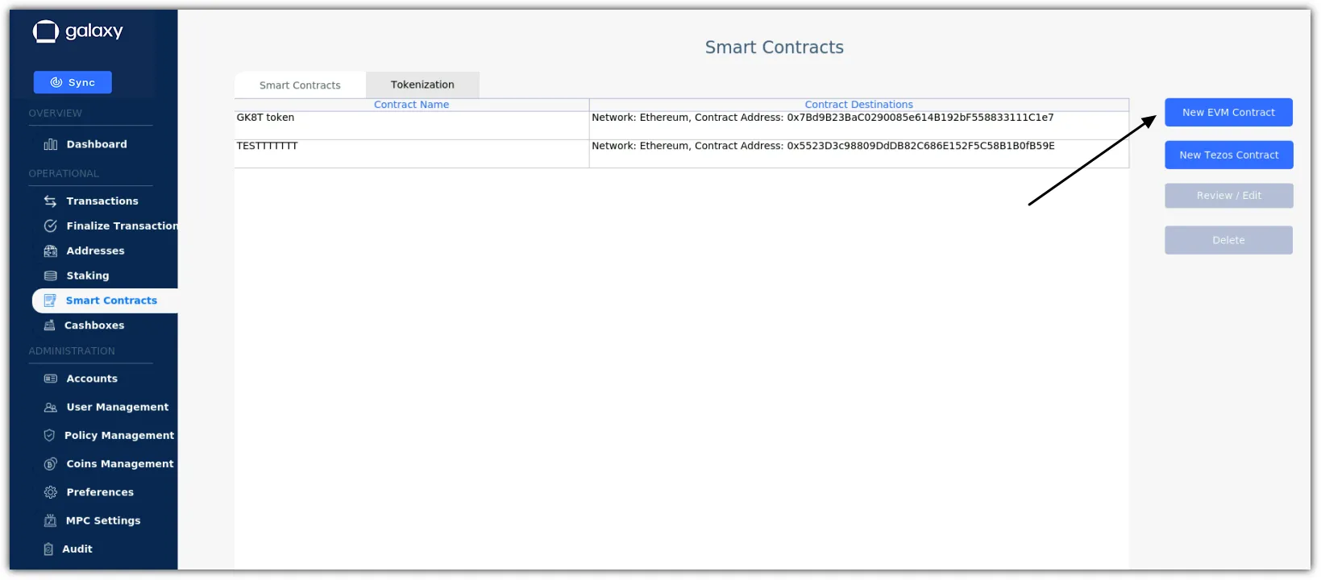The width and height of the screenshot is (1321, 580).
Task: Open Accounts in the sidebar
Action: tap(92, 379)
